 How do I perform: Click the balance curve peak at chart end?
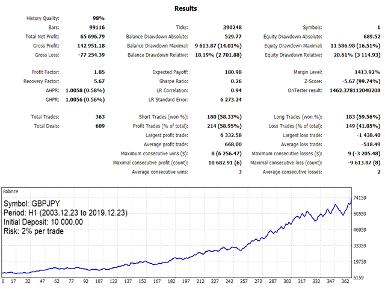click(x=351, y=197)
